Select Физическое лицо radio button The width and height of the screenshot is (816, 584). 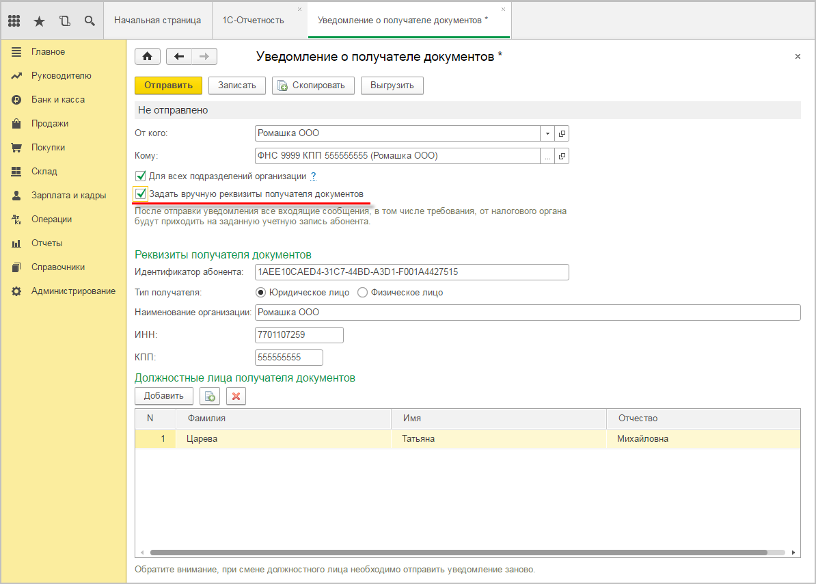coord(363,293)
